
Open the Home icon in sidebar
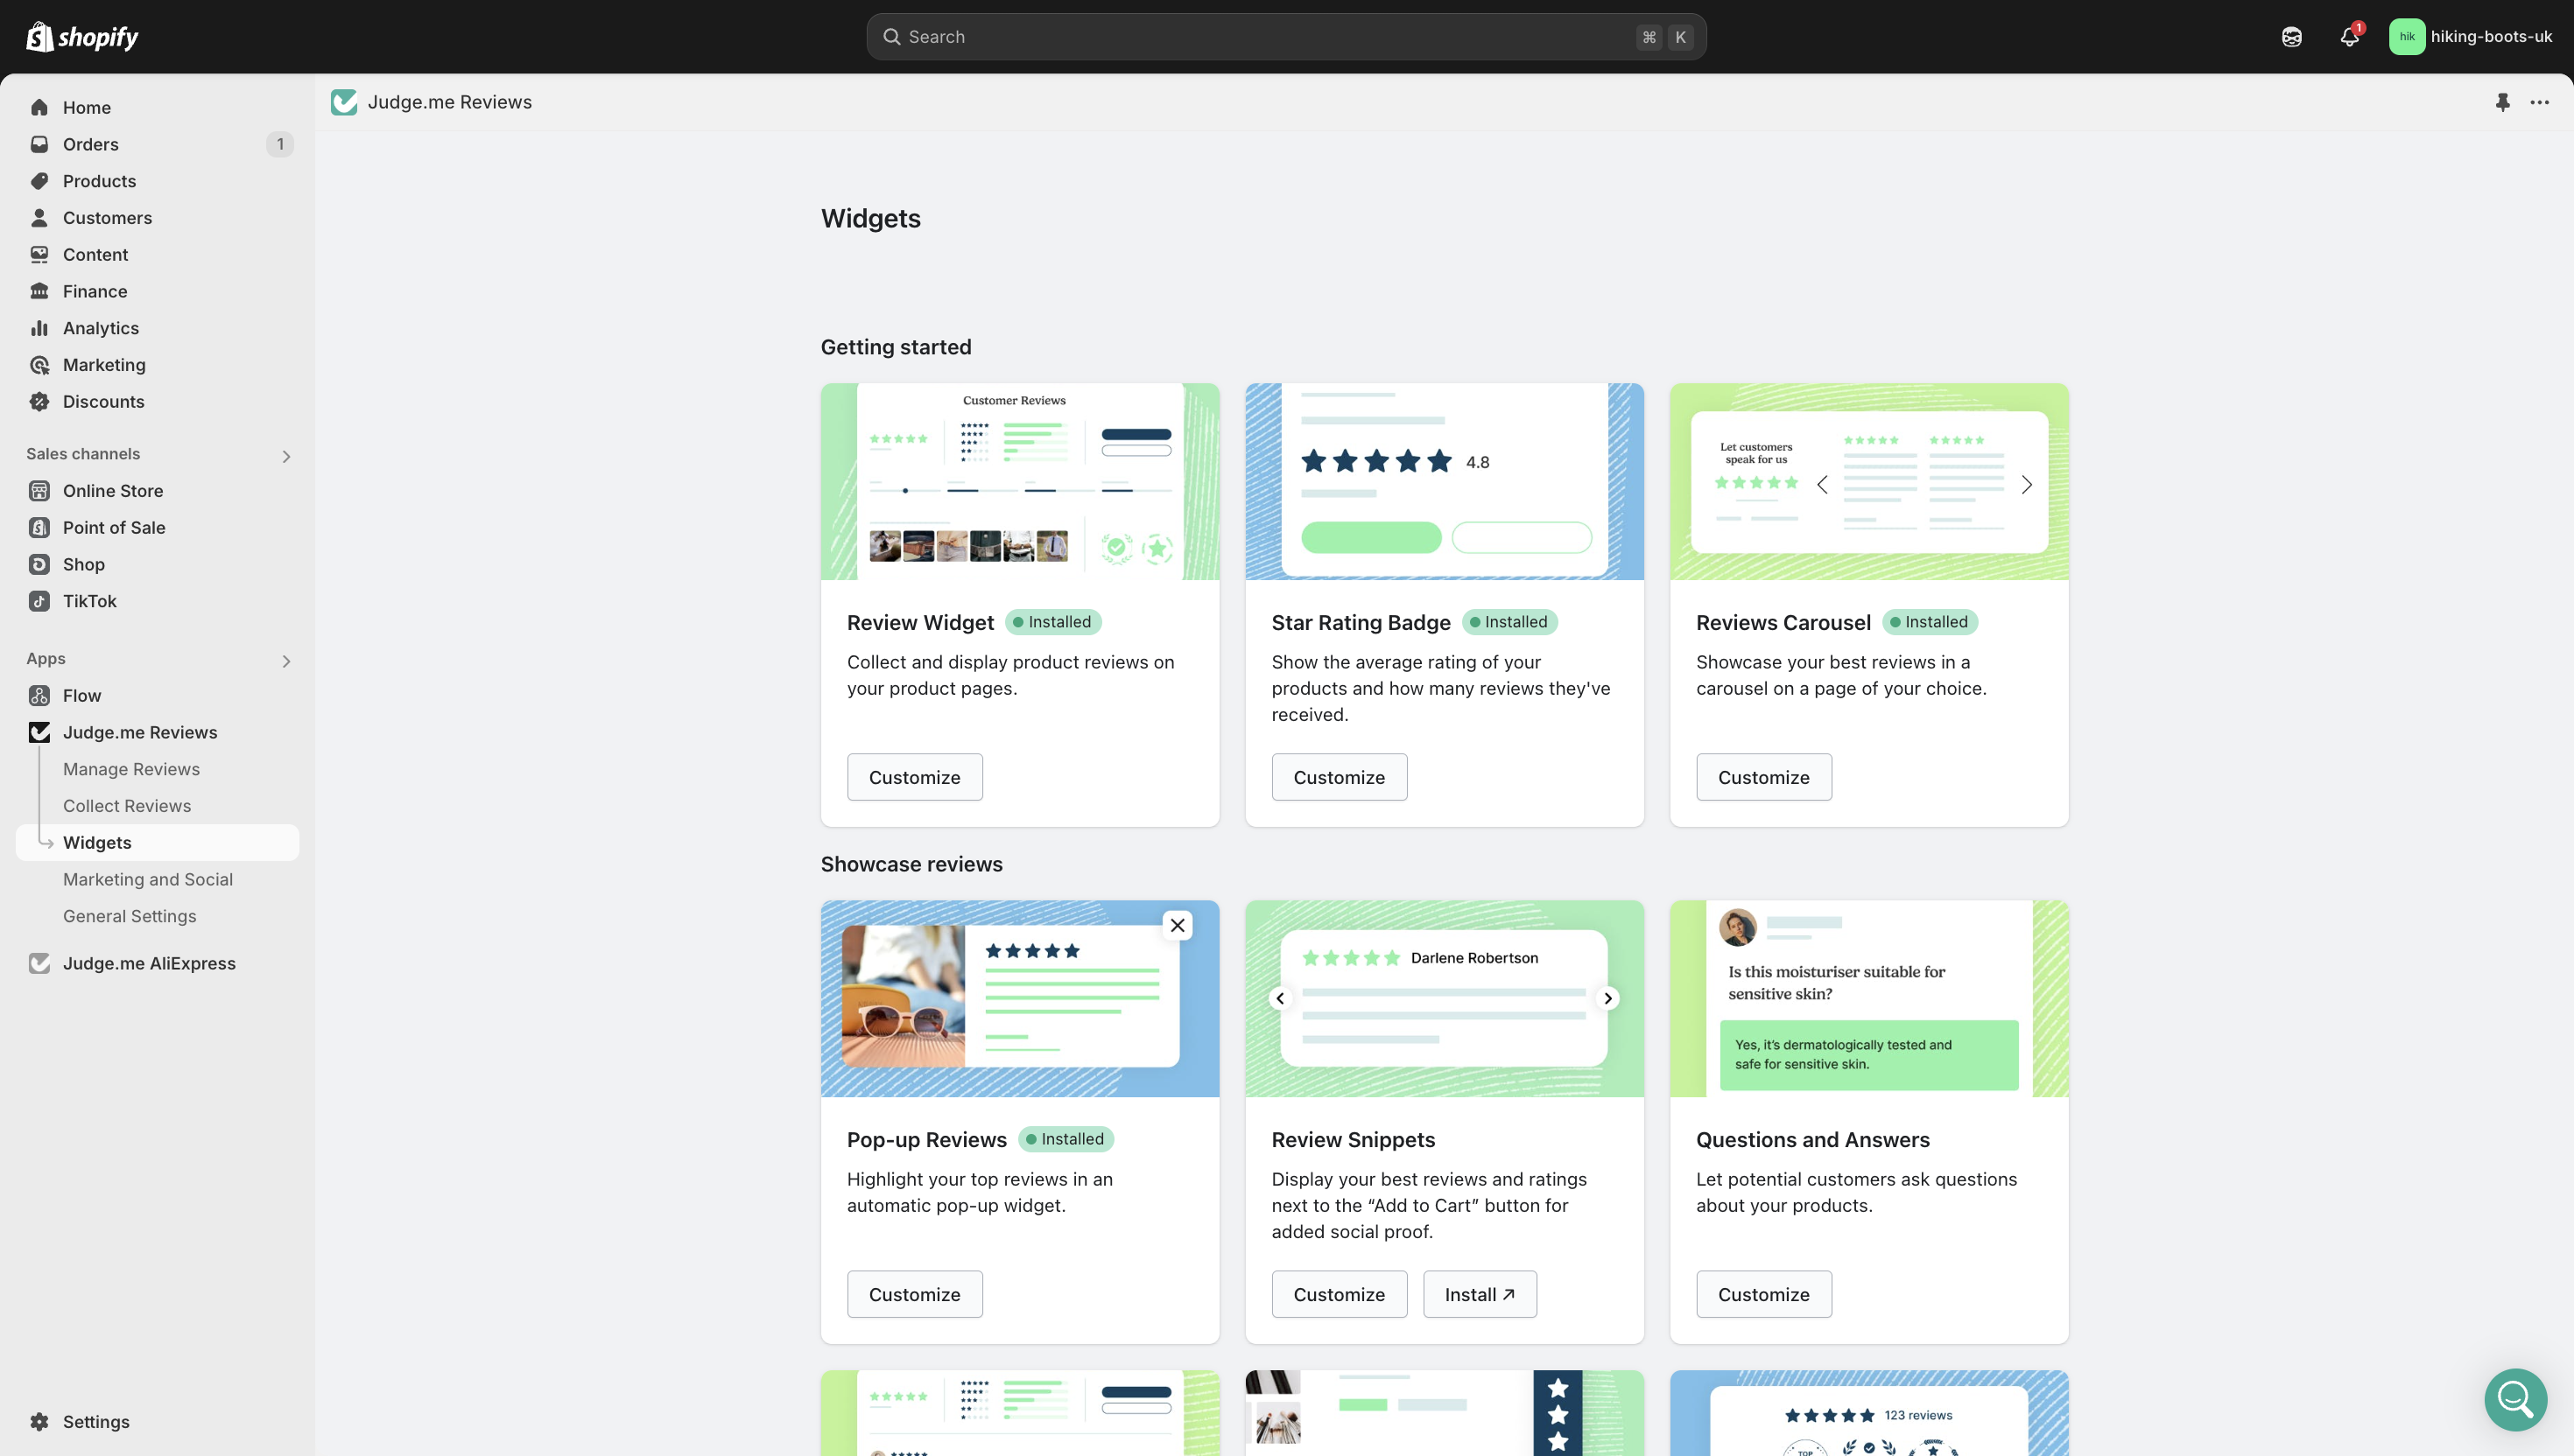[39, 107]
